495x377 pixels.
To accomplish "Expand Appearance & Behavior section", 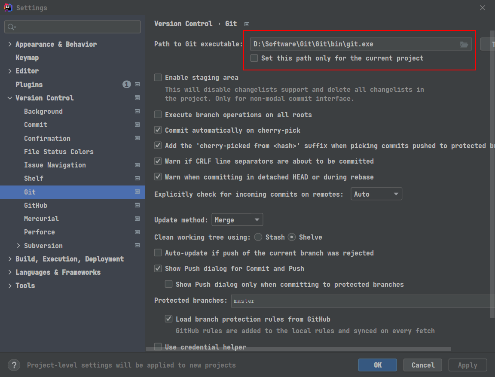I will coord(10,44).
